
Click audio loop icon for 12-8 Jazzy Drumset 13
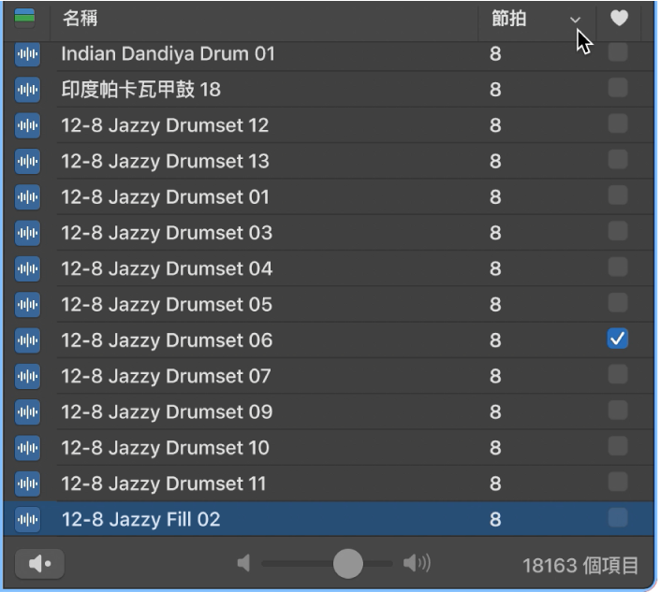27,161
